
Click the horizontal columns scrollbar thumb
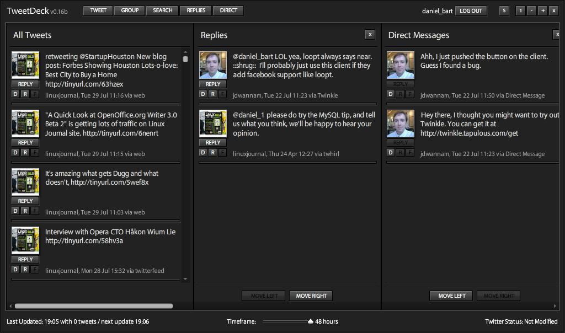(x=94, y=306)
